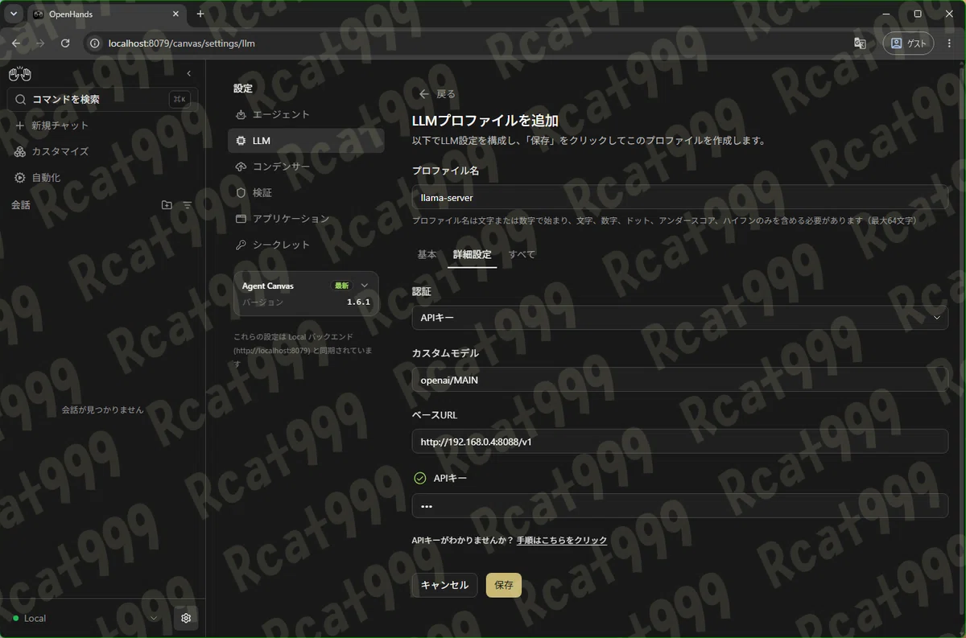Click the cloud icon next to コンデンサー
This screenshot has width=966, height=638.
point(241,167)
